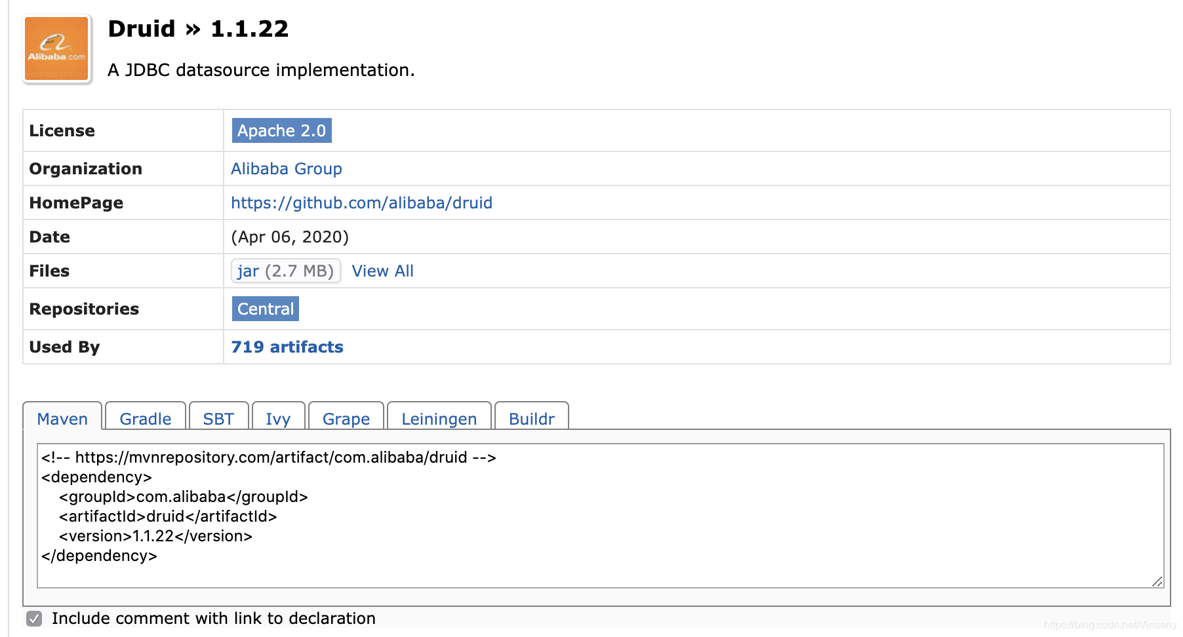Click the Organization row label

click(x=86, y=168)
